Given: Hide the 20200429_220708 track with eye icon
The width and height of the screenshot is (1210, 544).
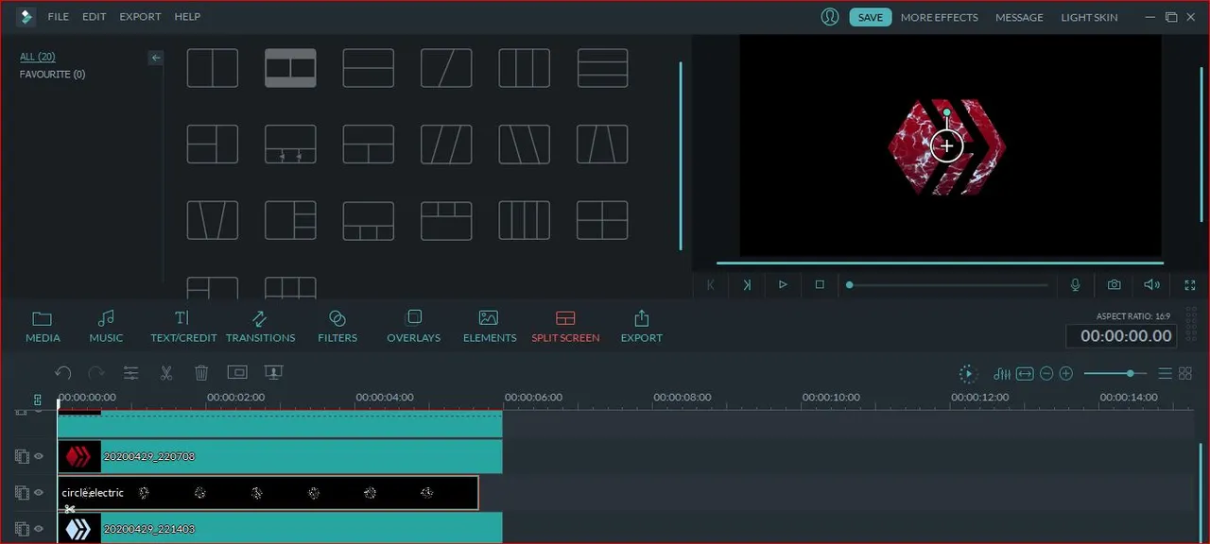Looking at the screenshot, I should (39, 456).
